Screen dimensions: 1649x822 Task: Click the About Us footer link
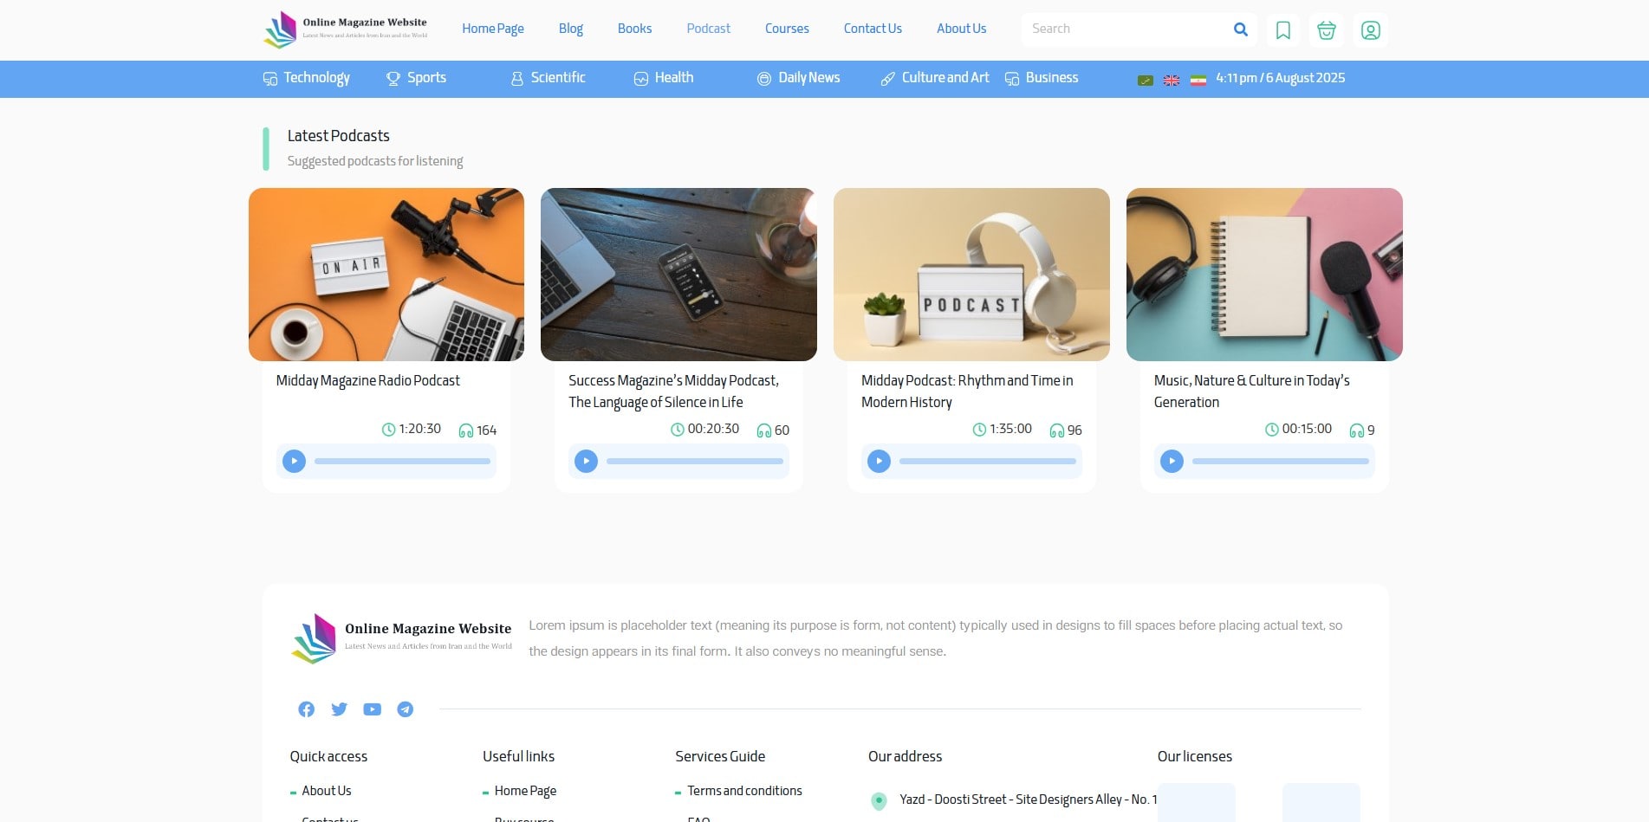coord(327,791)
